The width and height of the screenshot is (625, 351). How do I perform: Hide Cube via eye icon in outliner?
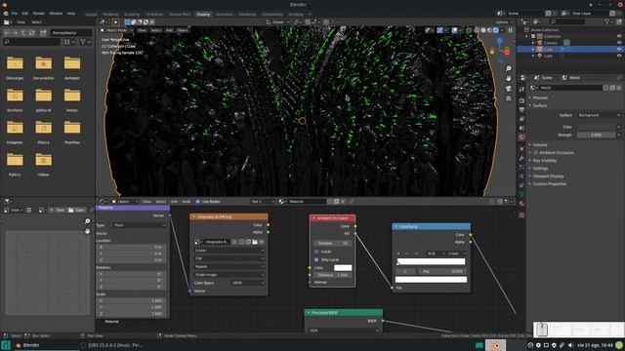pyautogui.click(x=619, y=50)
